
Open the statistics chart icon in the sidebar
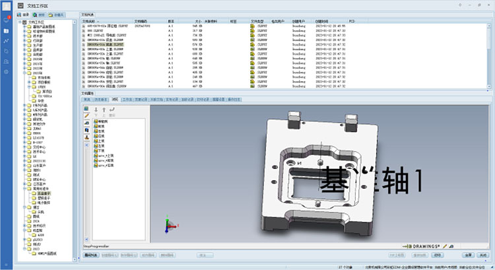(6, 40)
